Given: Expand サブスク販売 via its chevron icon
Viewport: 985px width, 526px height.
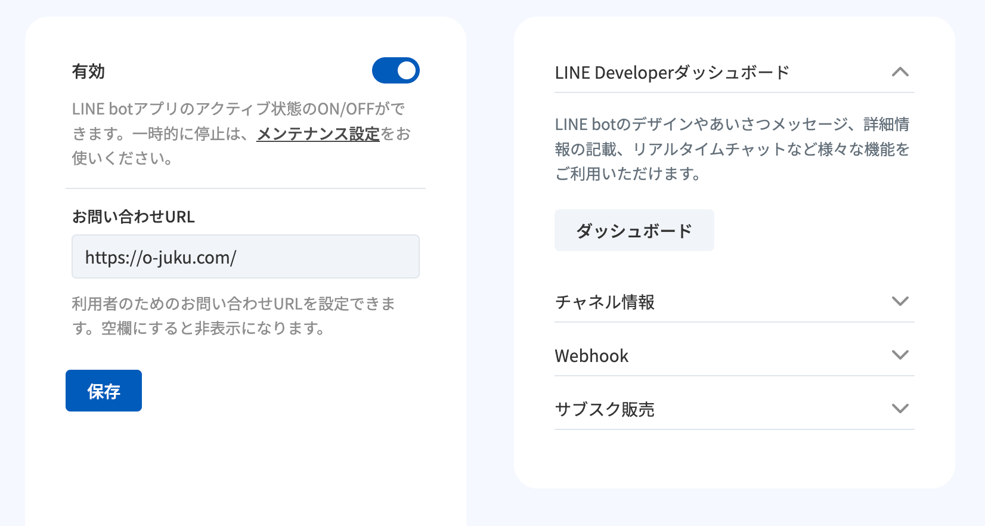Looking at the screenshot, I should (900, 409).
